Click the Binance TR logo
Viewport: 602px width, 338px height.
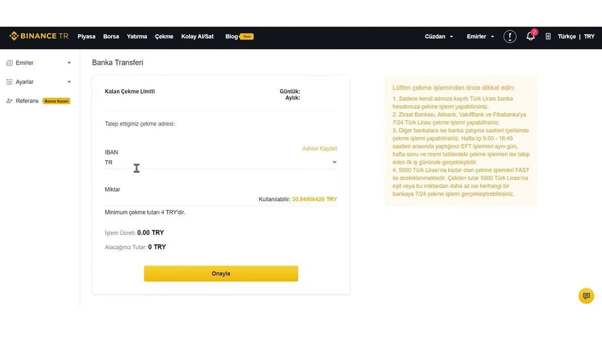pos(39,36)
